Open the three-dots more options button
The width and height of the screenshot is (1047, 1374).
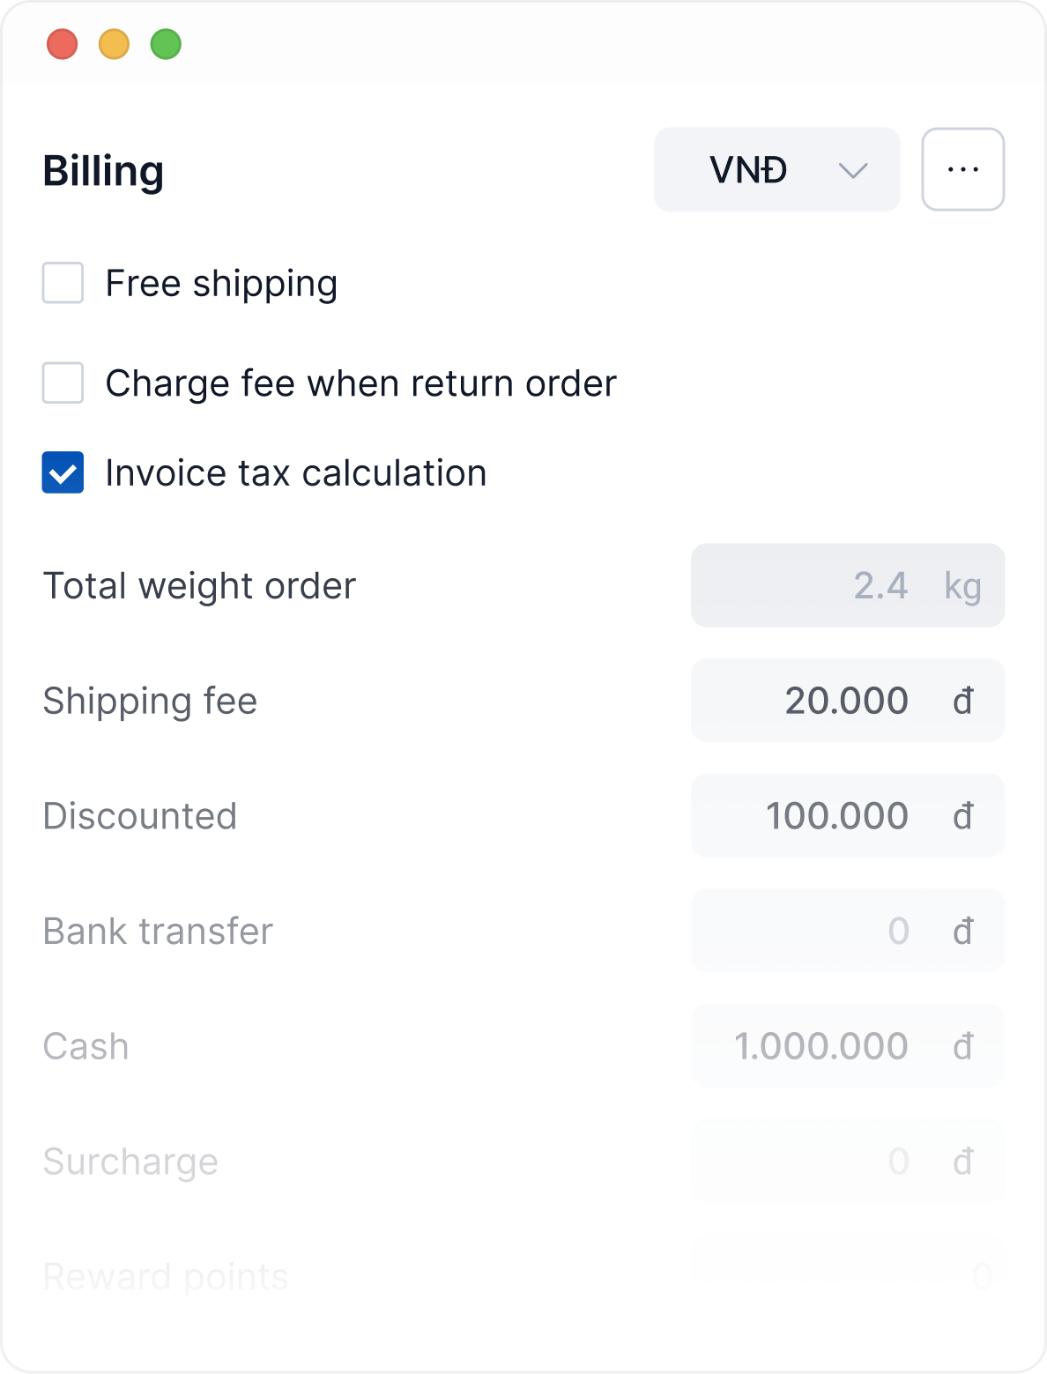point(962,169)
